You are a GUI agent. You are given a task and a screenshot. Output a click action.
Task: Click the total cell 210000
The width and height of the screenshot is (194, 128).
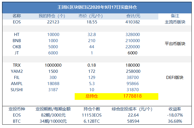click(x=133, y=41)
